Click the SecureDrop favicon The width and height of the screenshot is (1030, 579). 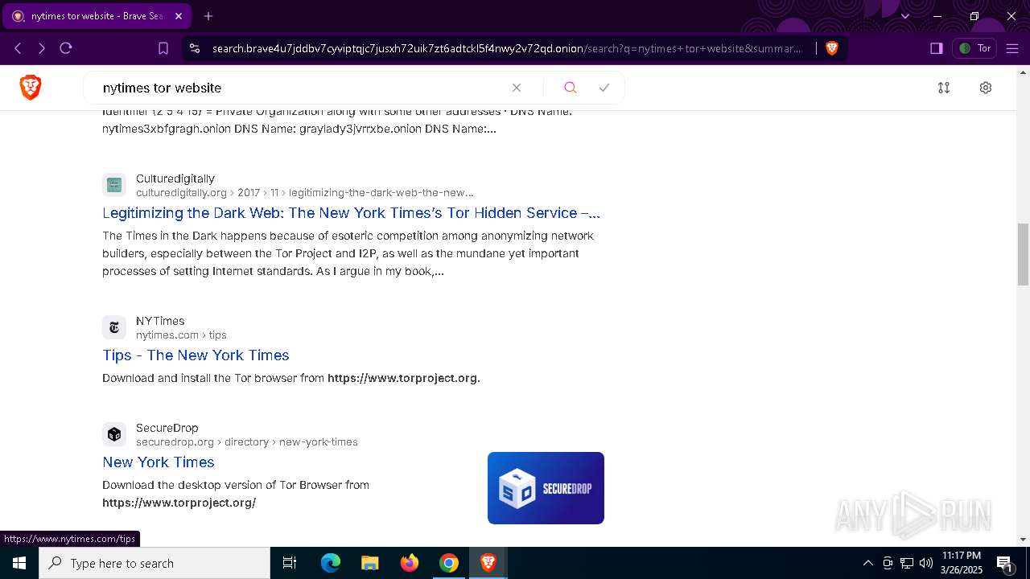point(114,434)
